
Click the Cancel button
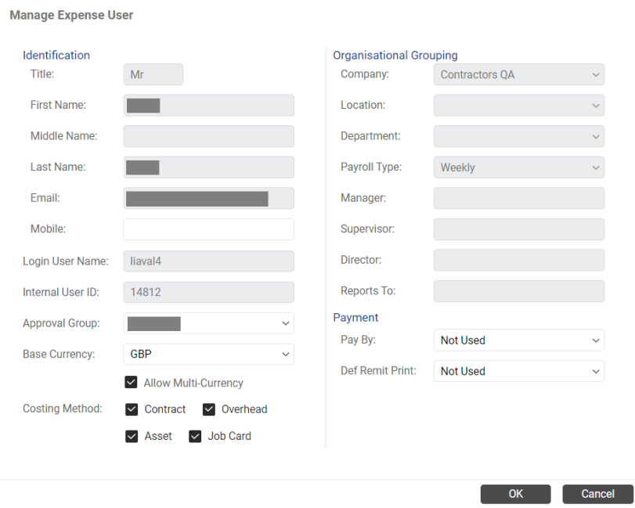pyautogui.click(x=597, y=494)
